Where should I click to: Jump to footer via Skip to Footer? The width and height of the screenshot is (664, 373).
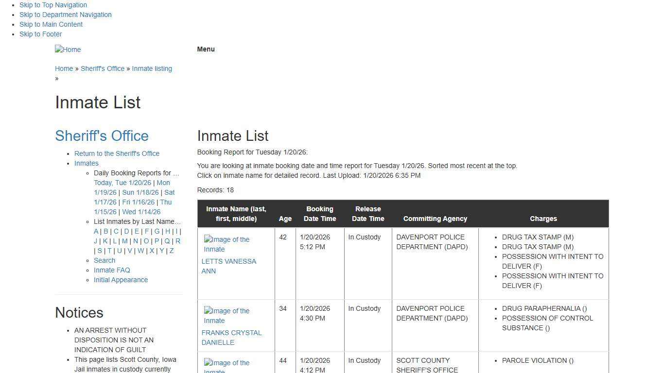[40, 34]
